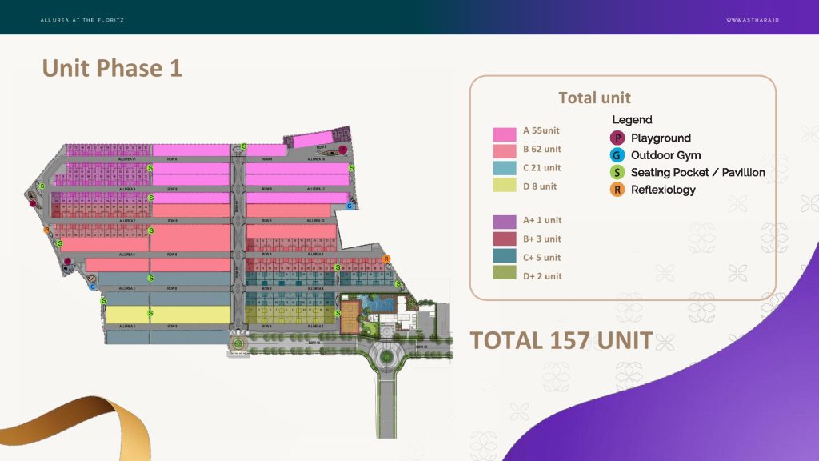Image resolution: width=819 pixels, height=461 pixels.
Task: Click the Reflexiology "R" icon in the Legend
Action: pos(617,190)
